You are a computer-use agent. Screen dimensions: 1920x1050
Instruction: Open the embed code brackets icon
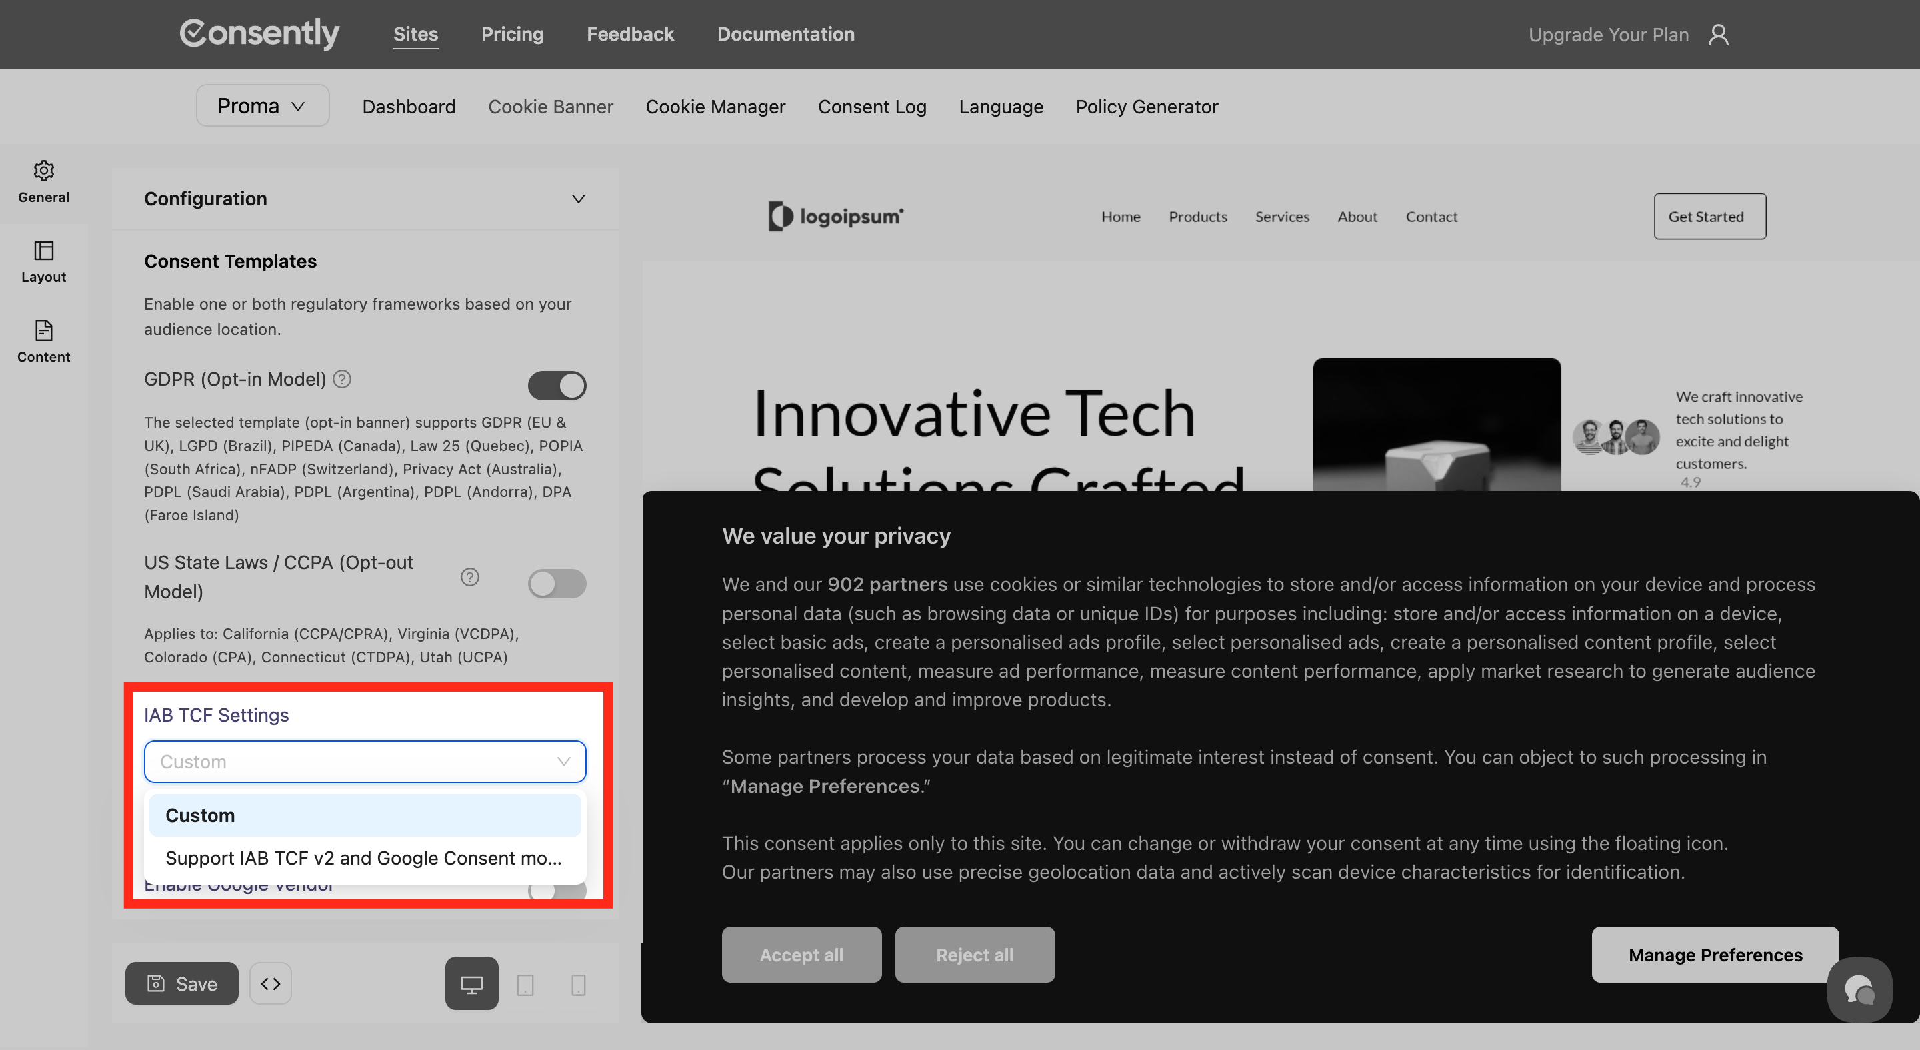coord(271,983)
